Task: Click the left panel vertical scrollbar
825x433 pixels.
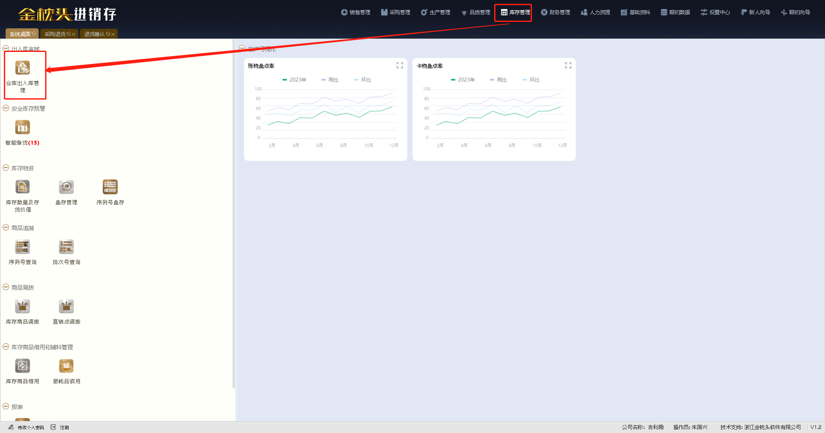Action: tap(234, 215)
